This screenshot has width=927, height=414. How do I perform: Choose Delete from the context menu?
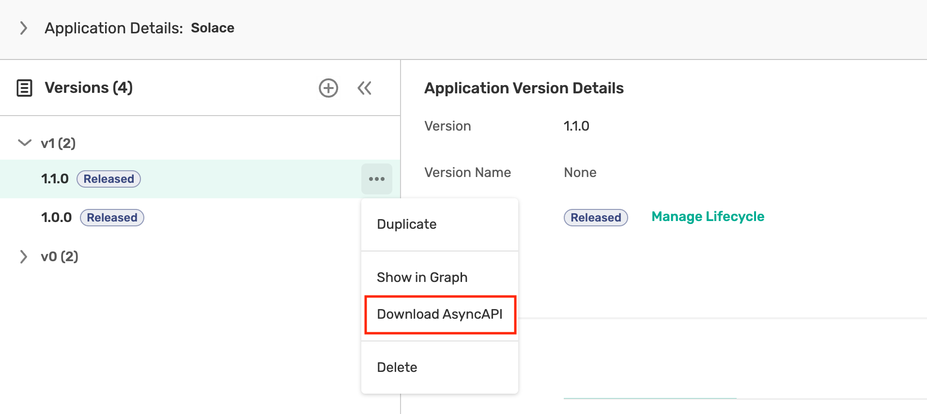coord(440,368)
